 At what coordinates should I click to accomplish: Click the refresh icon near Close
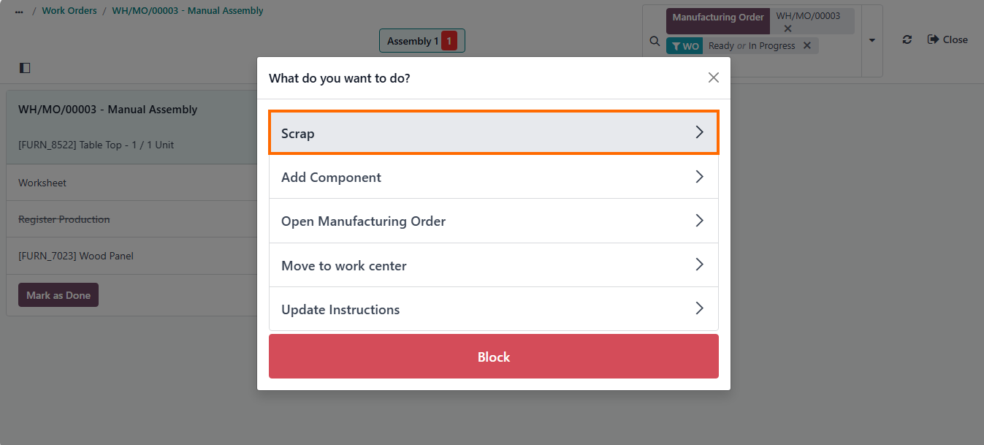pos(907,39)
